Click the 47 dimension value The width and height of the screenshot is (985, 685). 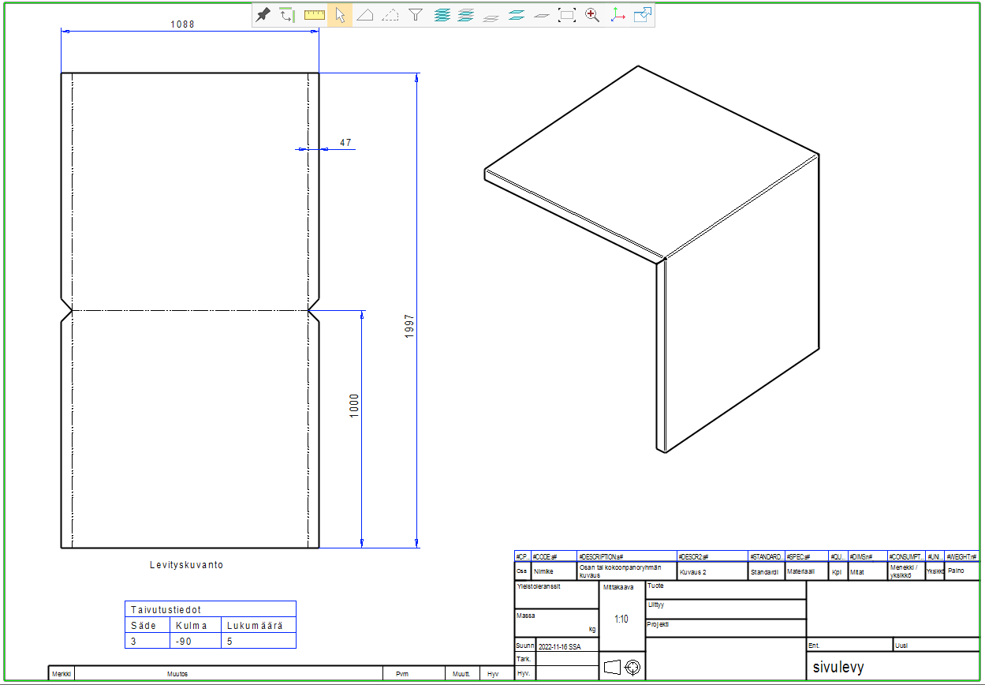coord(345,143)
